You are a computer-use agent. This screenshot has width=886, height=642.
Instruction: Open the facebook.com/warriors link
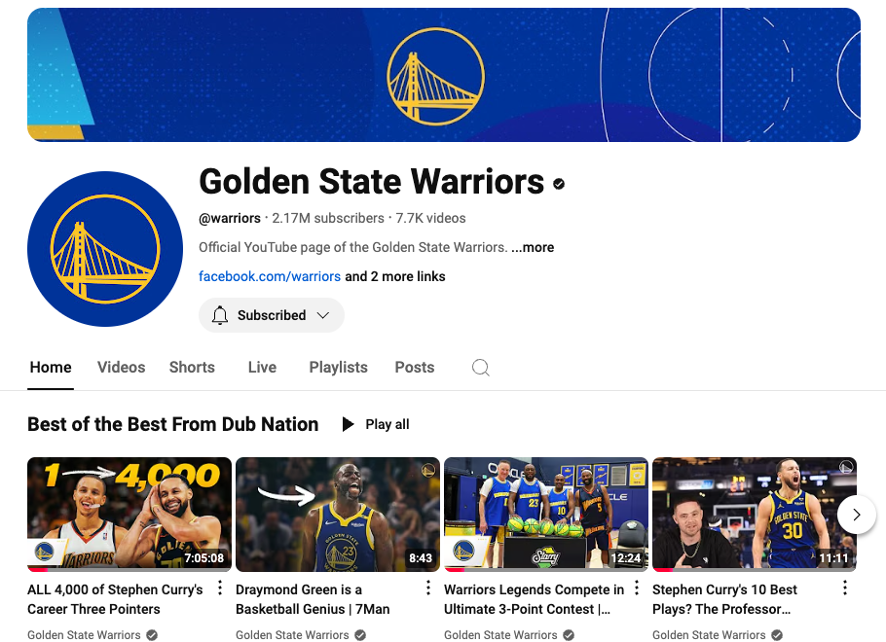click(x=270, y=276)
